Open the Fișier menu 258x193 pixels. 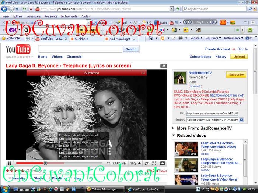[x=6, y=16]
